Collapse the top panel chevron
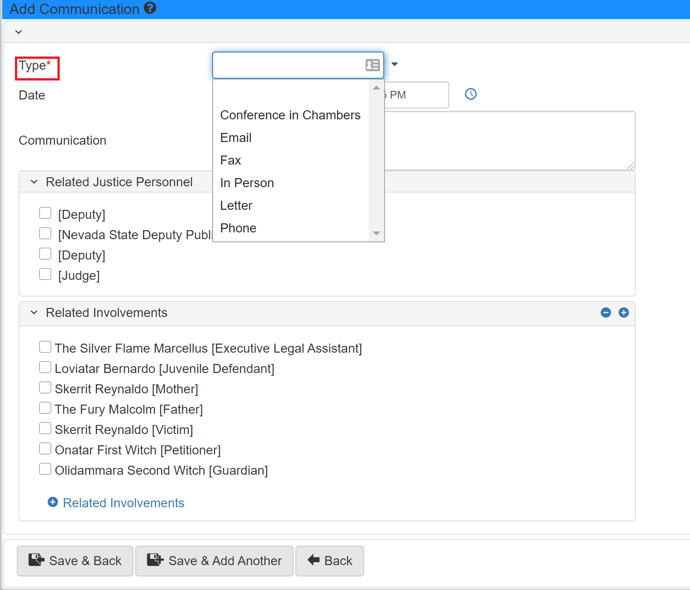The image size is (690, 590). click(19, 32)
